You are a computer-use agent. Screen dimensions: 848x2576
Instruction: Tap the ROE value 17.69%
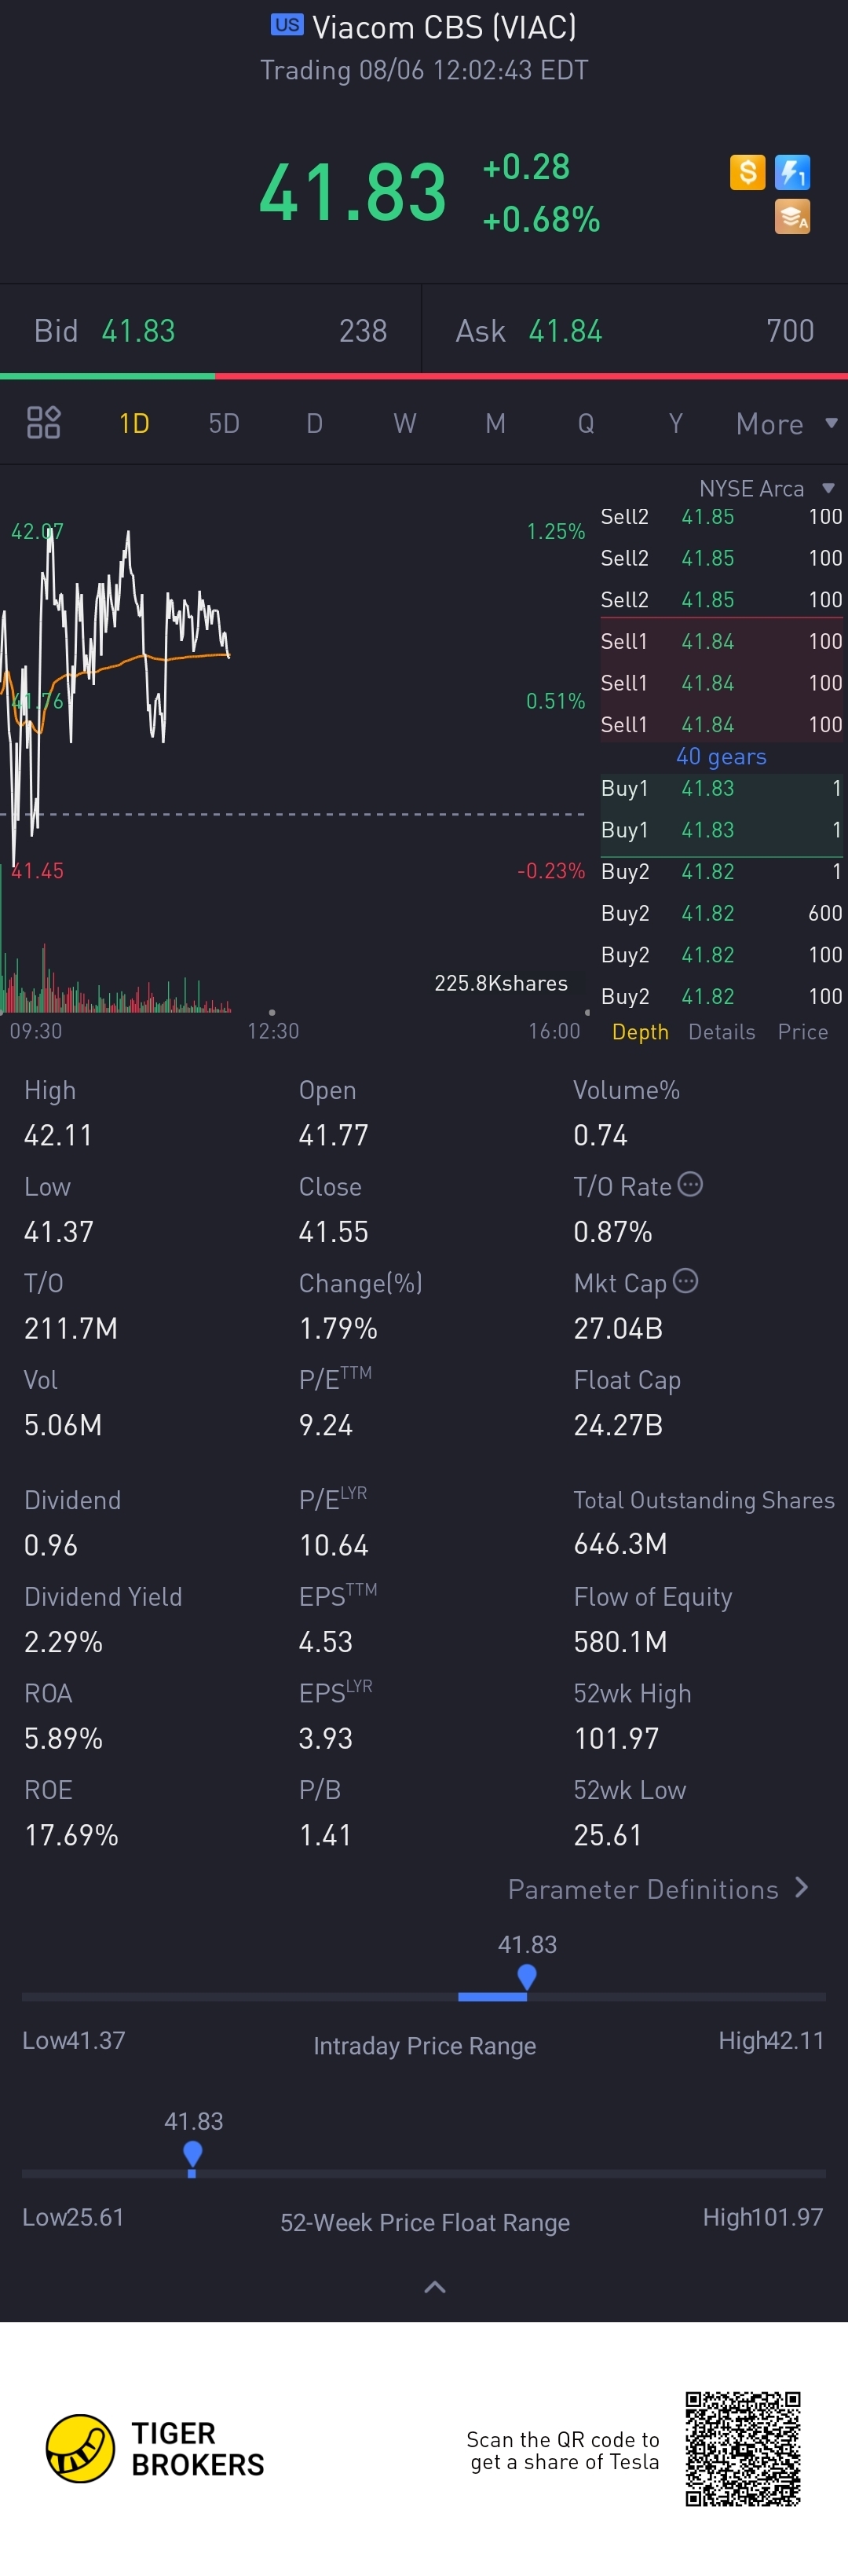pos(71,1835)
